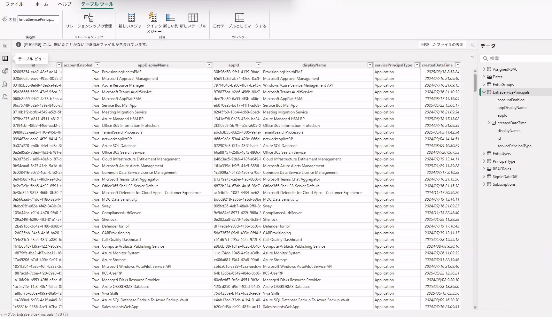Expand the Dates table in the data pane
Screen dimensions: 552x317
pos(484,77)
